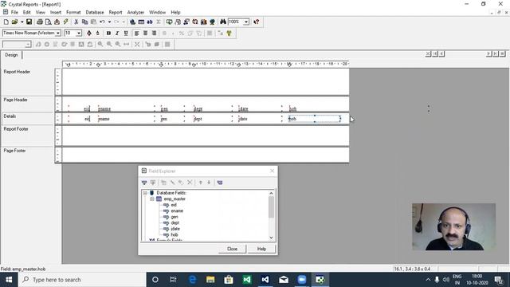Open the Windows Start menu

tap(9, 280)
